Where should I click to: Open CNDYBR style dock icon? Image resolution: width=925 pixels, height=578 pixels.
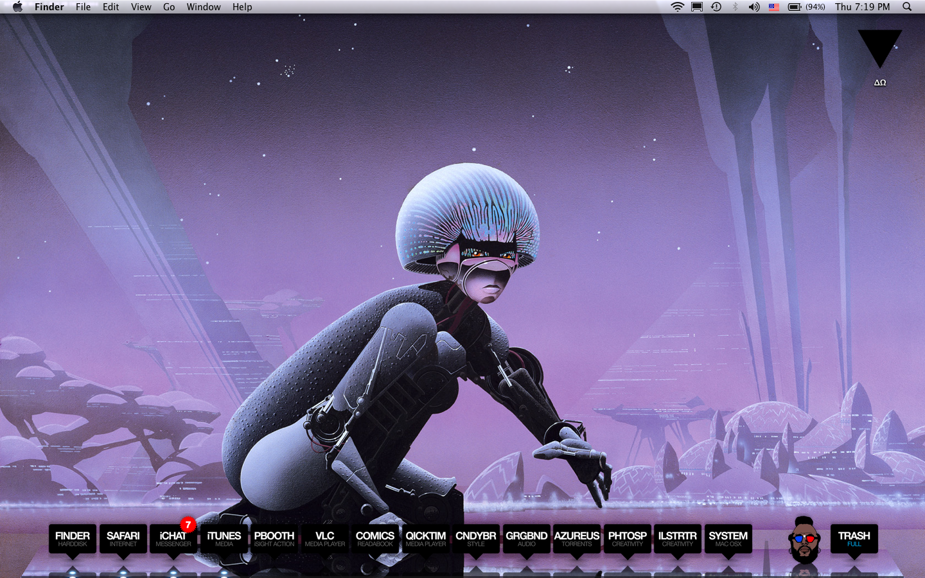point(476,539)
